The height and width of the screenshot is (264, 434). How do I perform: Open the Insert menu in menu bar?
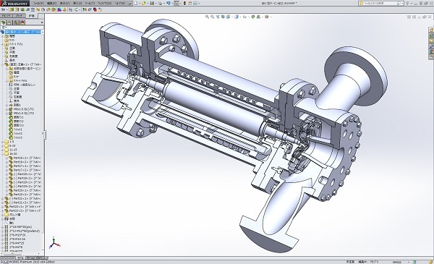[x=77, y=4]
